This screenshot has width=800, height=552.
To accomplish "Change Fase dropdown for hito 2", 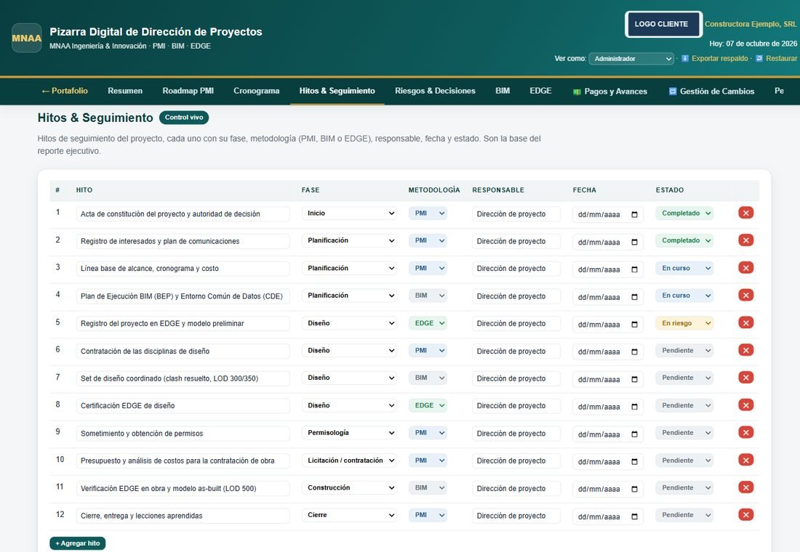I will point(349,240).
